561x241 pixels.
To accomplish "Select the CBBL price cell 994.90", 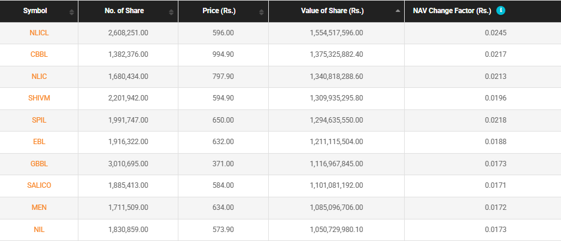I will pos(223,54).
